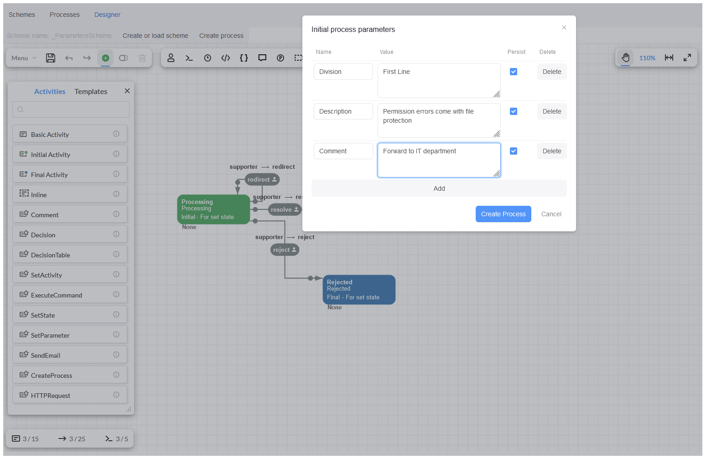The height and width of the screenshot is (459, 706).
Task: Show info for Inline activity
Action: pos(116,194)
